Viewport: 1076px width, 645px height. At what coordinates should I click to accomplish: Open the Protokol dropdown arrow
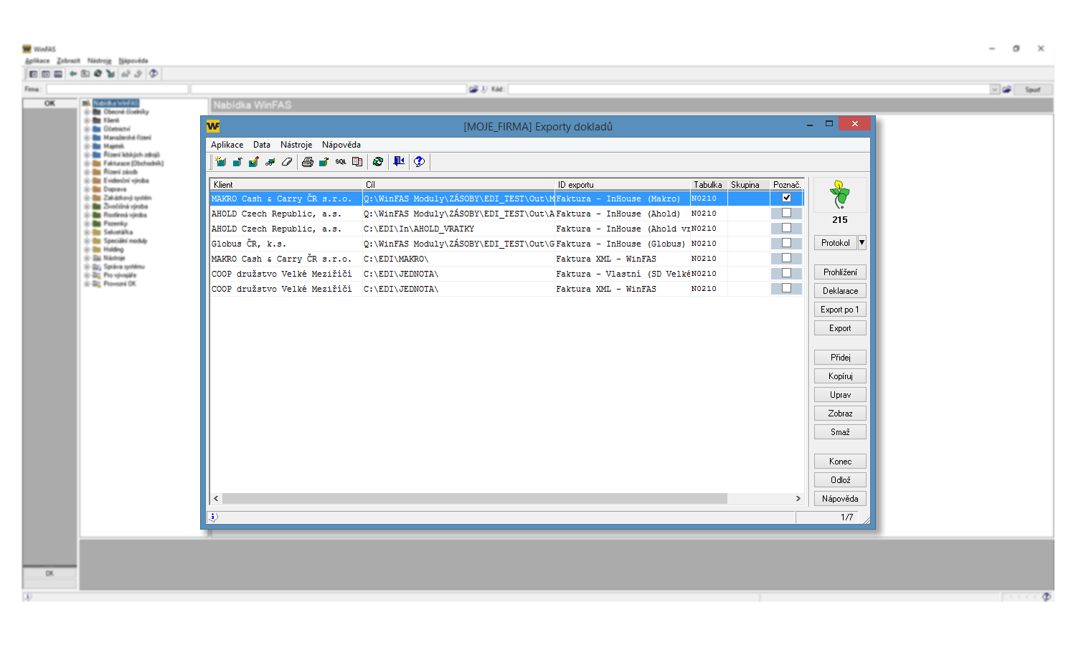point(862,243)
